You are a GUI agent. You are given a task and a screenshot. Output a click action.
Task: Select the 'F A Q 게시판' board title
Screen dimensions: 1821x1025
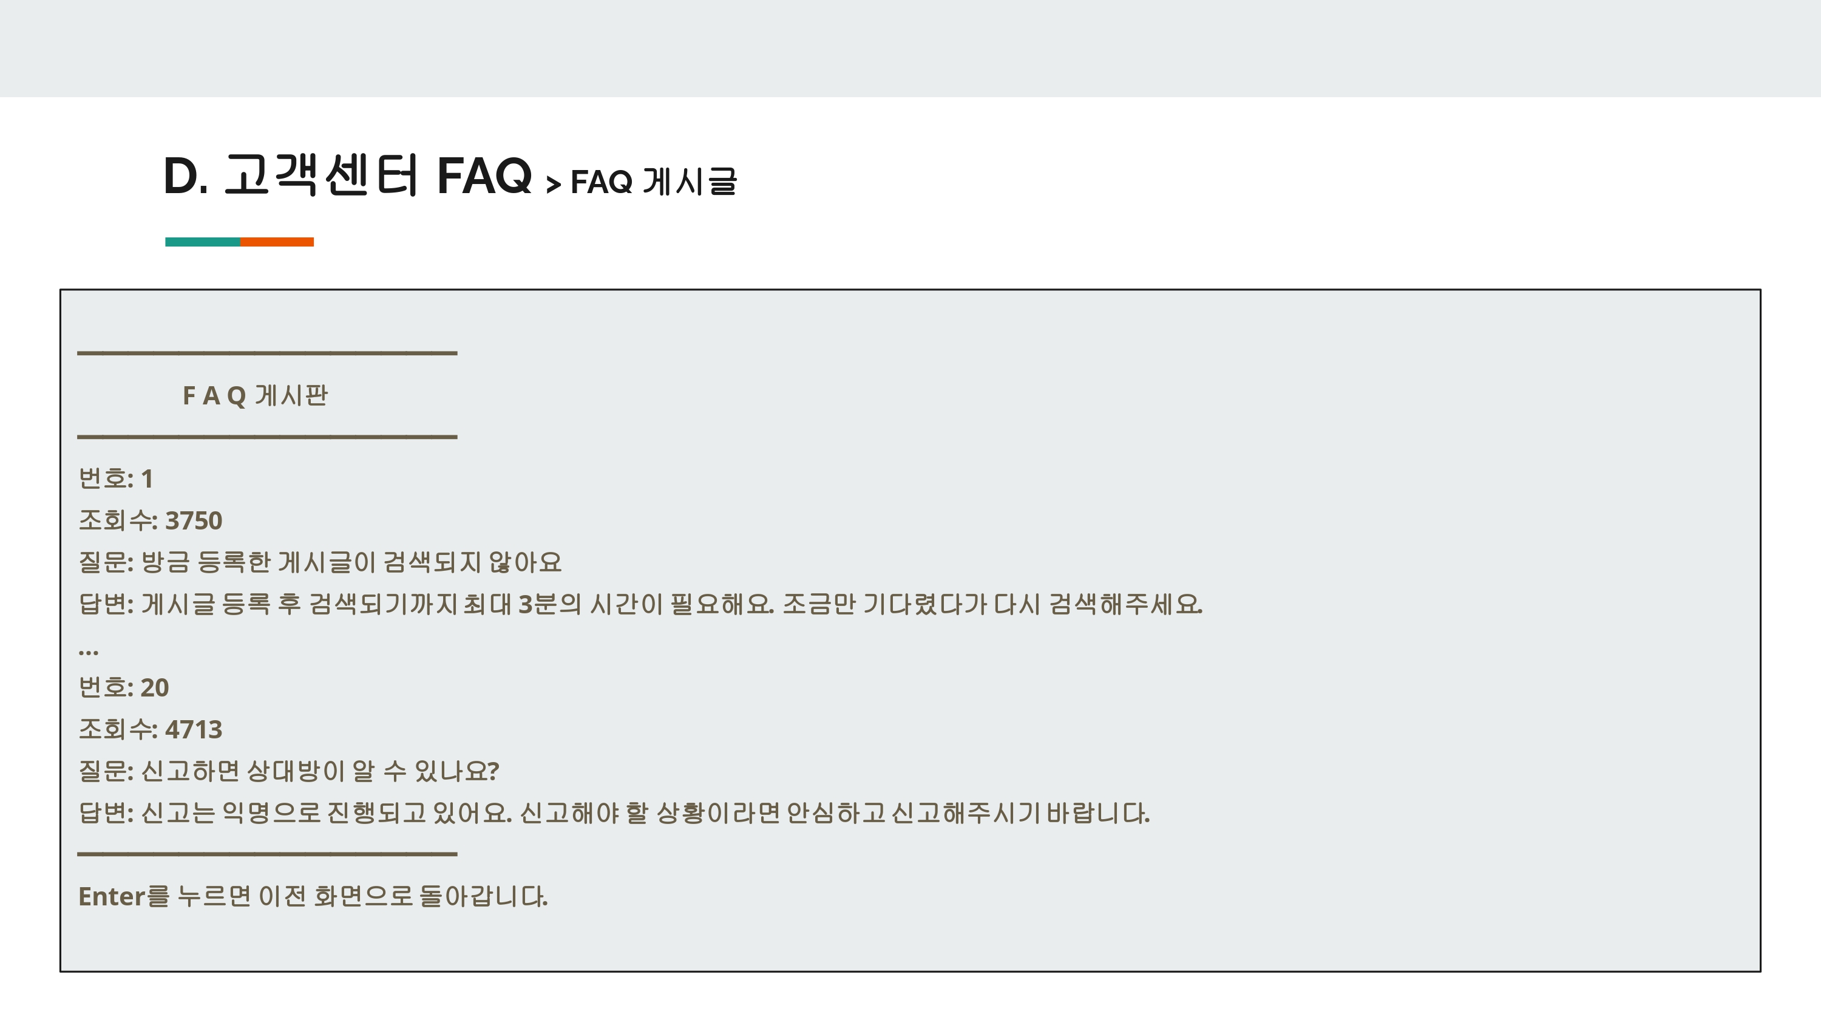[x=255, y=395]
